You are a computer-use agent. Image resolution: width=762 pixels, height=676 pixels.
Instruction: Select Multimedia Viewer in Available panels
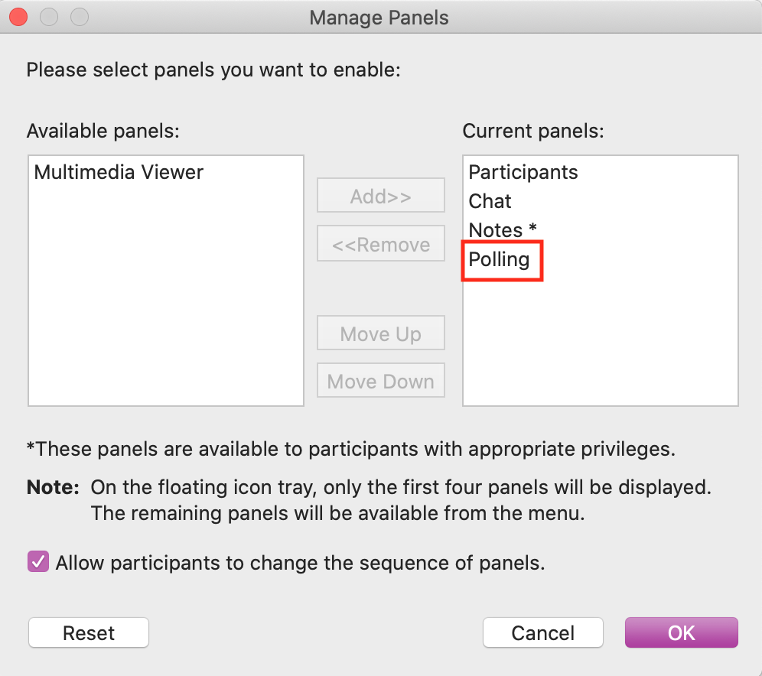tap(119, 172)
